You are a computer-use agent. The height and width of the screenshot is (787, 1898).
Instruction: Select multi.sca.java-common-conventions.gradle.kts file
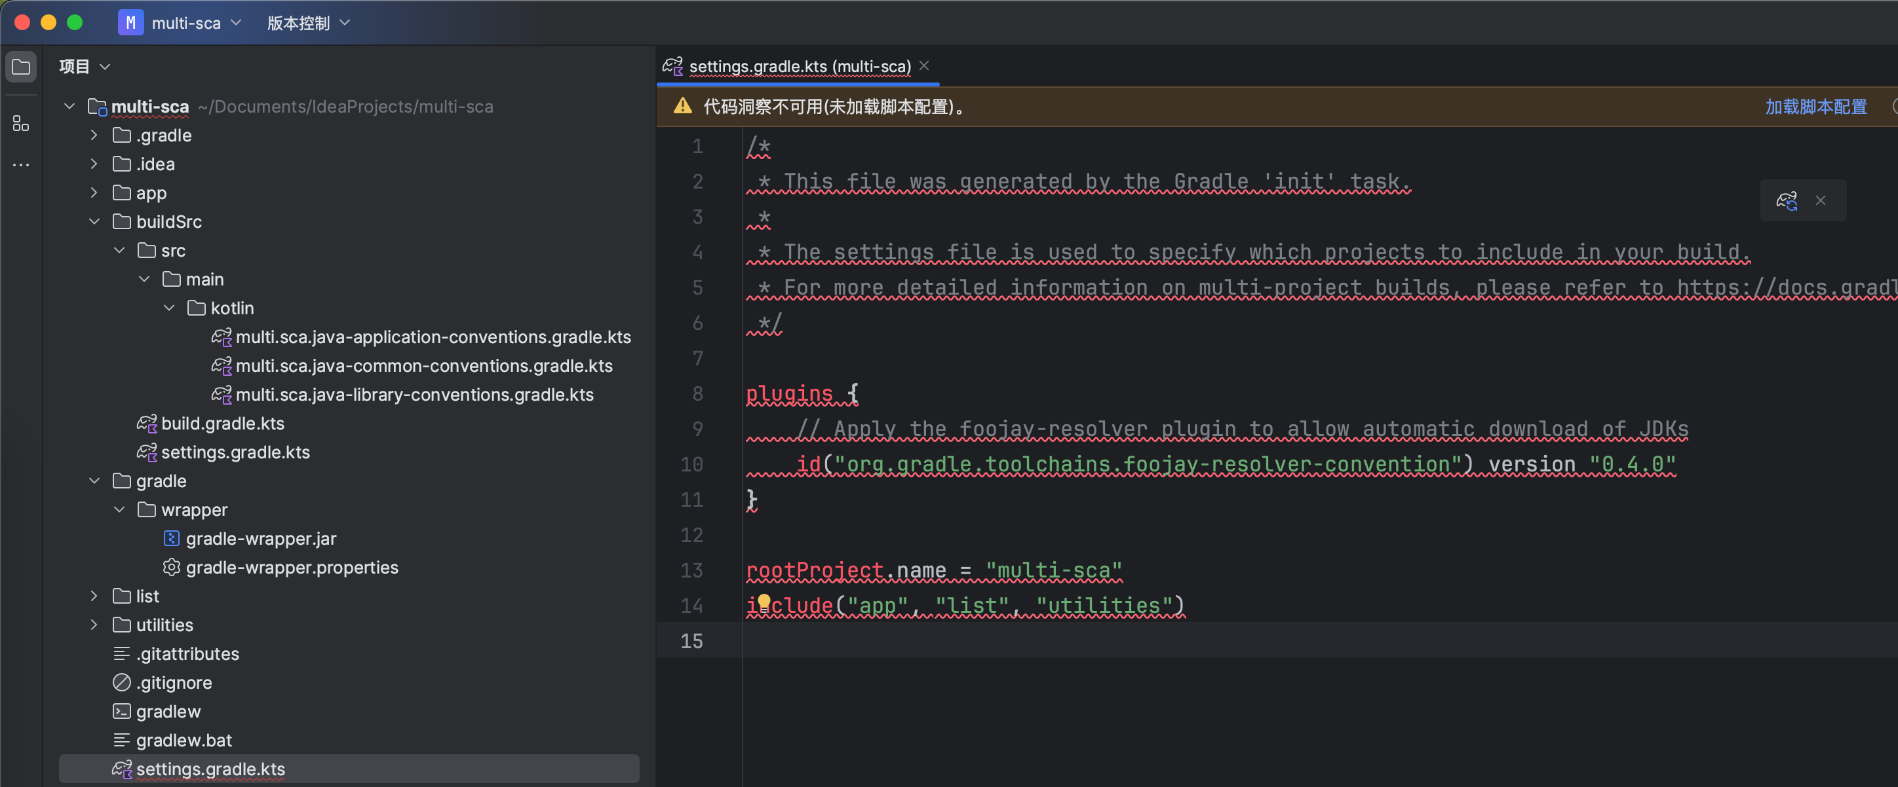point(425,366)
